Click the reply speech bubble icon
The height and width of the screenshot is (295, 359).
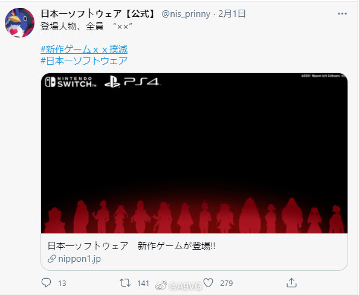47,283
